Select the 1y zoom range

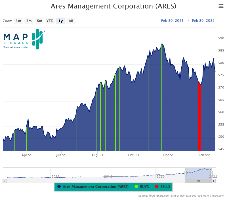[x=60, y=21]
